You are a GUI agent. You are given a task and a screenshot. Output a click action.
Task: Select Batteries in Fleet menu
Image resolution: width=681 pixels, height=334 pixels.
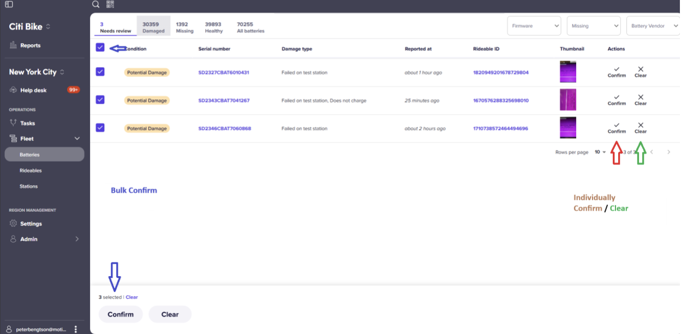point(44,154)
